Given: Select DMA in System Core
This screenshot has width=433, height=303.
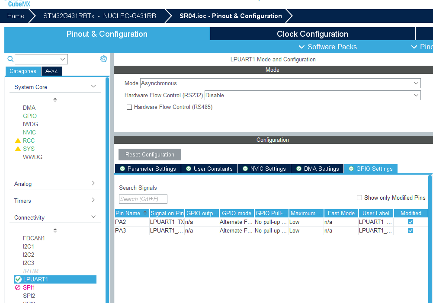Looking at the screenshot, I should (29, 108).
